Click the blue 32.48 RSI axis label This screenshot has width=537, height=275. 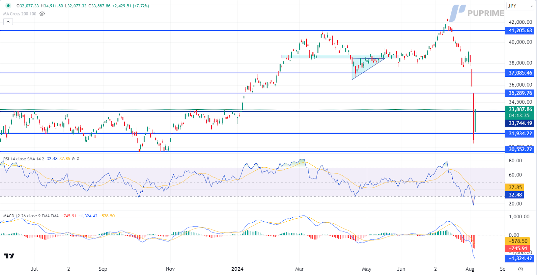(515, 195)
